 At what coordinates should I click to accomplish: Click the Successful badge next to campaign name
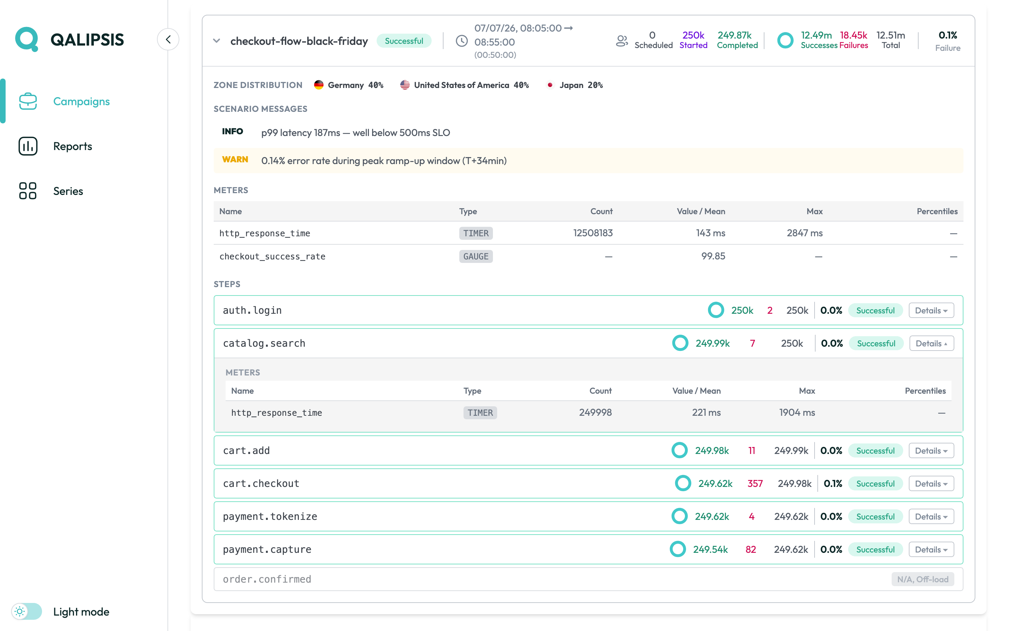(x=404, y=41)
